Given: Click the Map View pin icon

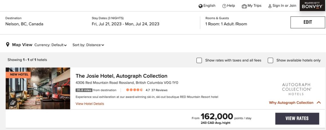Looking at the screenshot, I should [x=8, y=45].
